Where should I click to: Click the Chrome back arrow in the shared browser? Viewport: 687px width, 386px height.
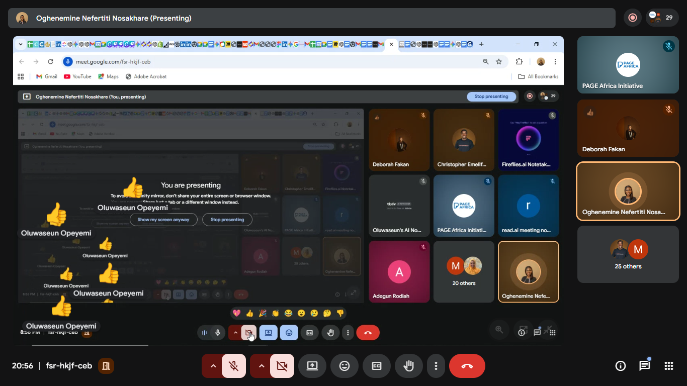point(21,62)
